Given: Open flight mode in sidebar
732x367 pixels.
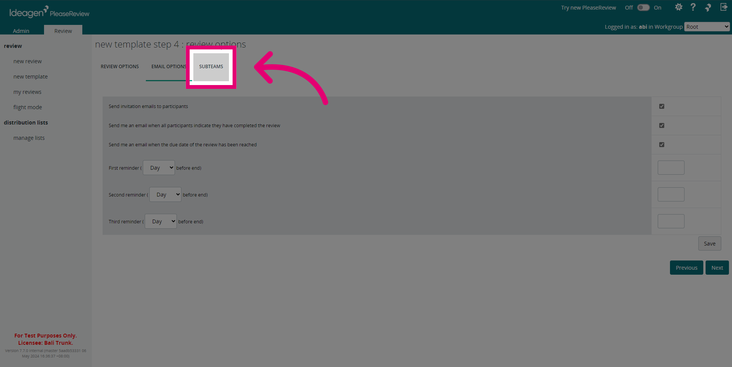Looking at the screenshot, I should pyautogui.click(x=28, y=107).
